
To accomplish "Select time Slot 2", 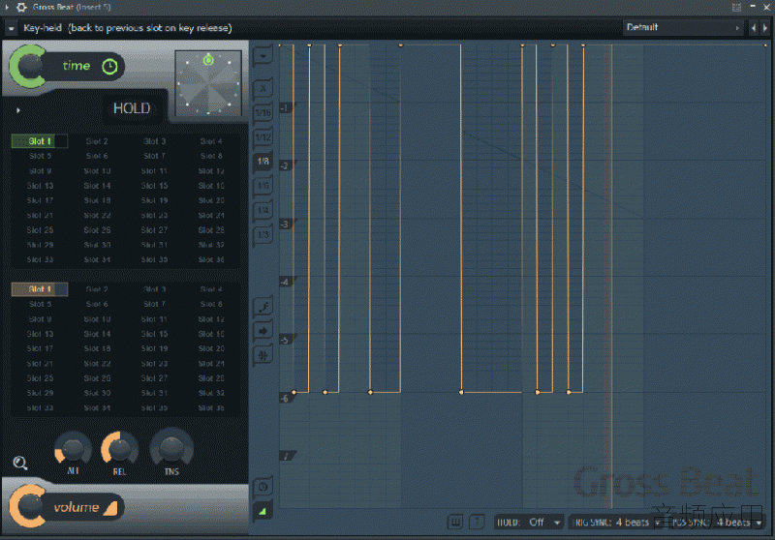I will click(x=97, y=141).
